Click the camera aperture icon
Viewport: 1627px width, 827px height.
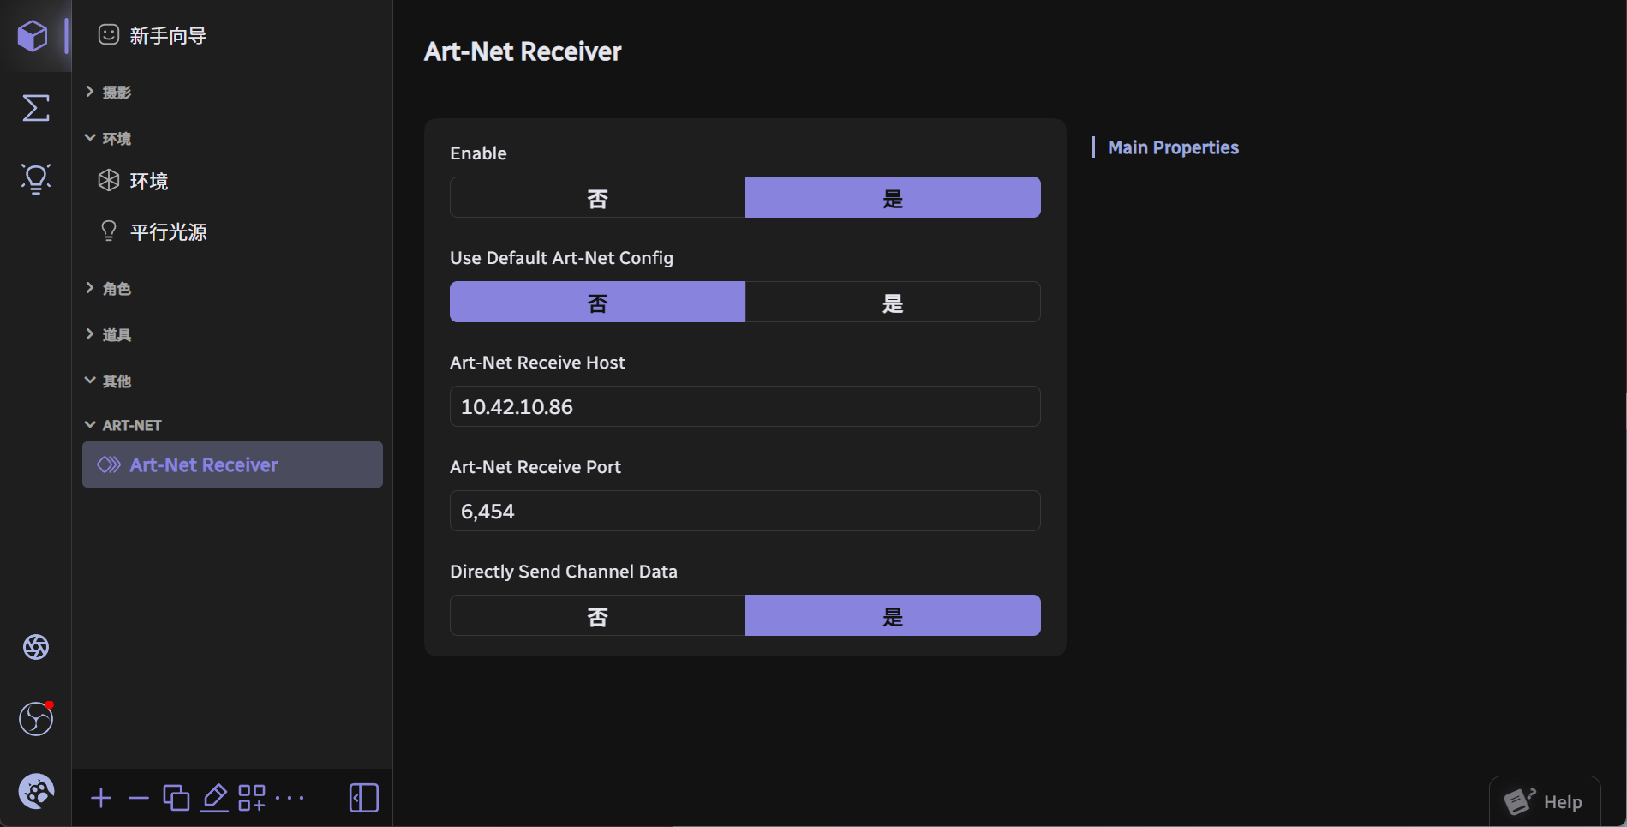coord(36,647)
